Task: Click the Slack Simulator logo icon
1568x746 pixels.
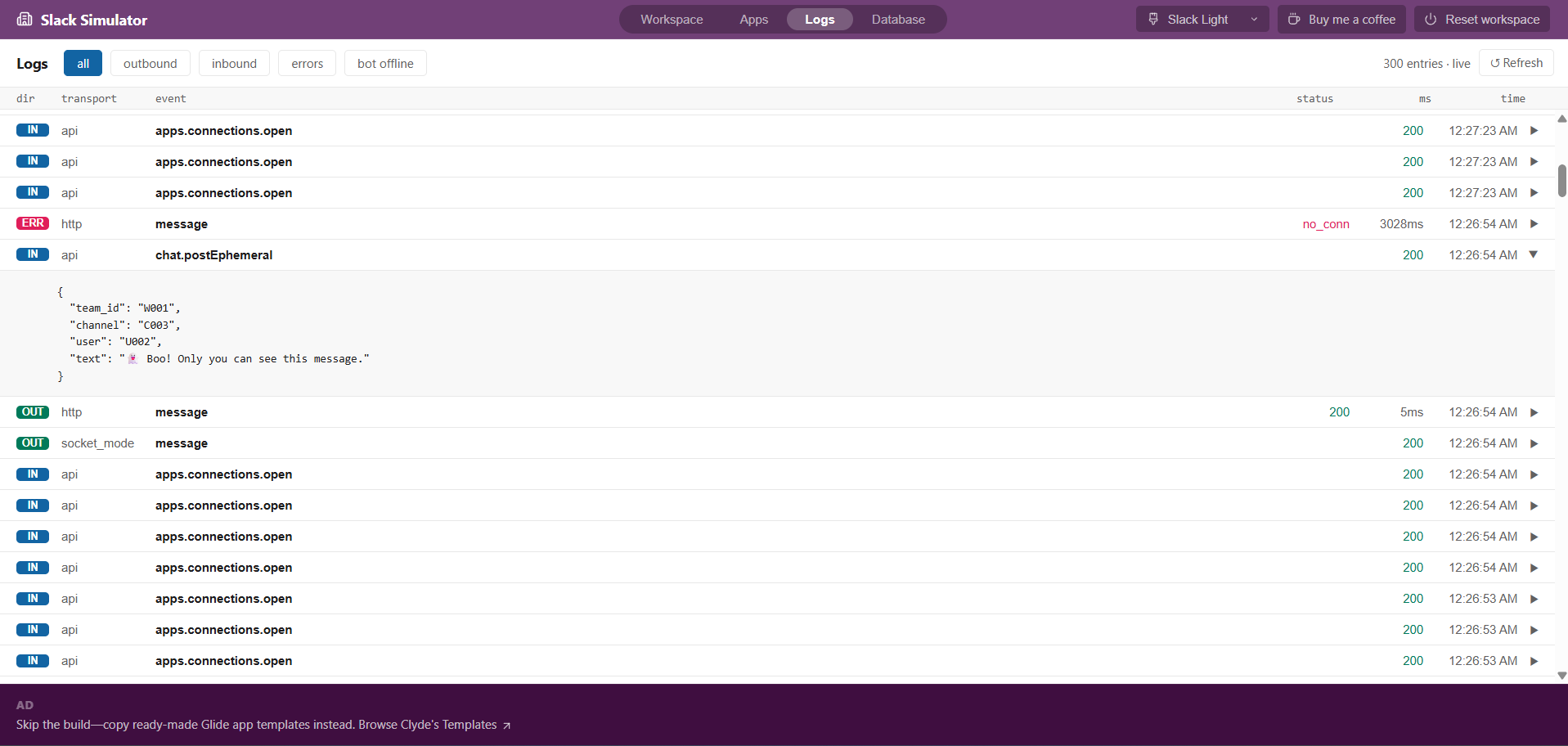Action: coord(25,19)
